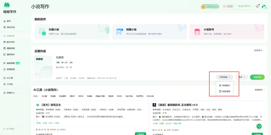Click #去AI味 tag on the 极道 card
This screenshot has width=271, height=135.
tap(168, 123)
